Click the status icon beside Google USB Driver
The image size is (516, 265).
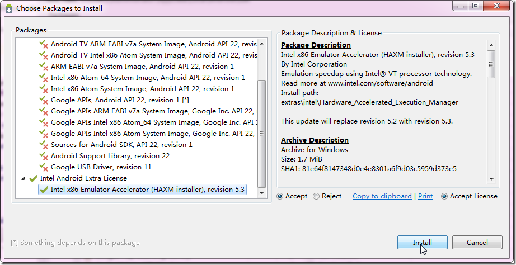click(x=44, y=167)
